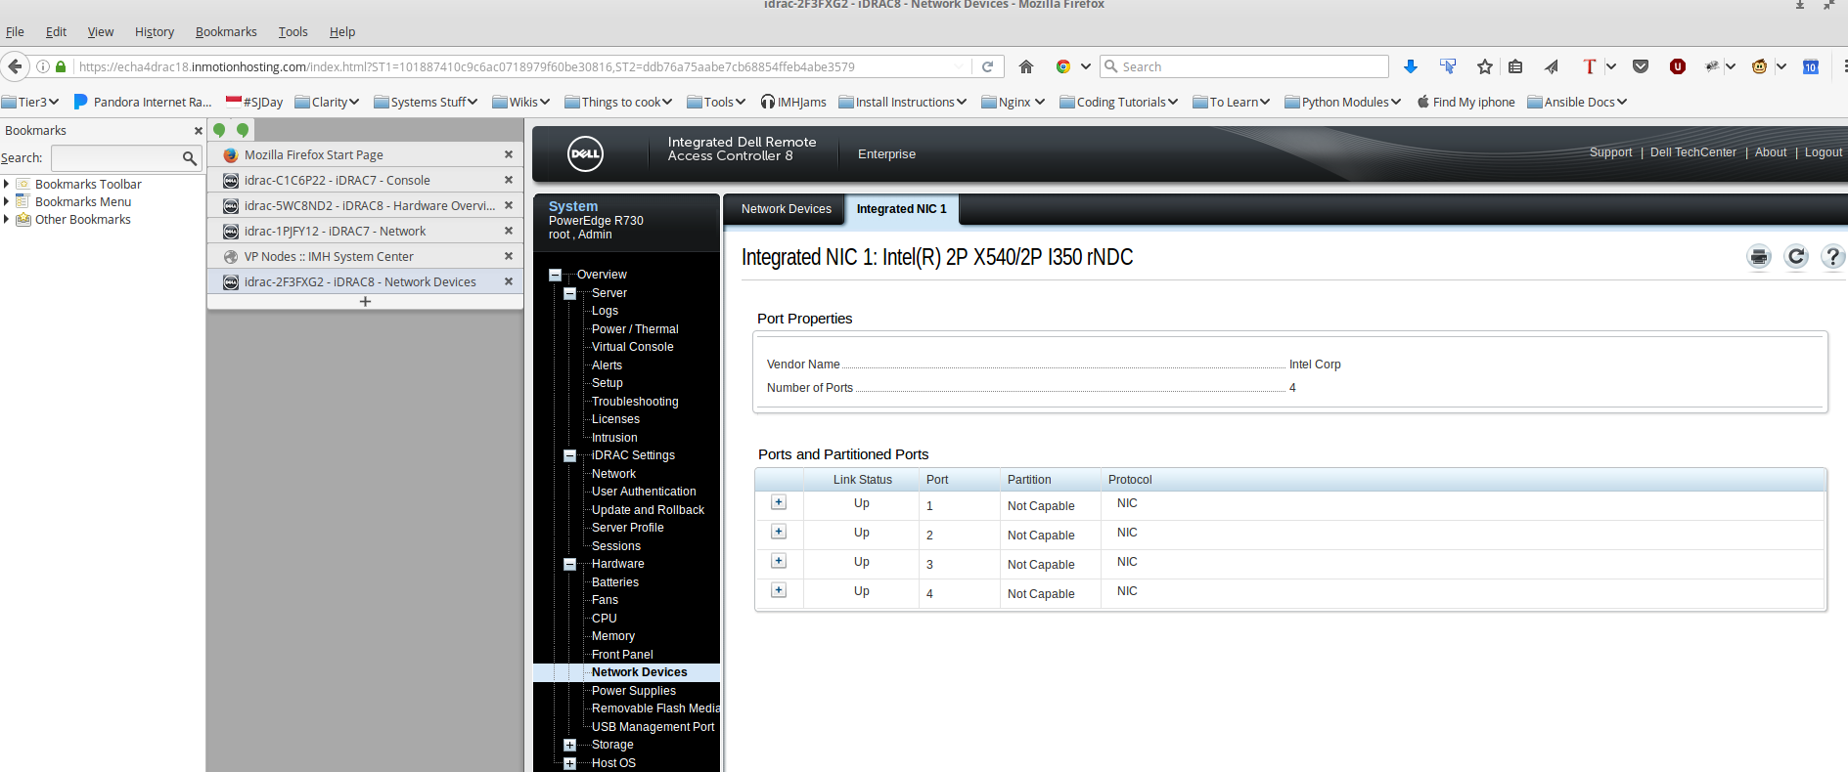The image size is (1848, 772).
Task: Open the History menu
Action: tap(154, 31)
